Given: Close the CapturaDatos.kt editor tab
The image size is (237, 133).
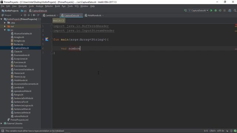Looking at the screenshot, I should [81, 16].
